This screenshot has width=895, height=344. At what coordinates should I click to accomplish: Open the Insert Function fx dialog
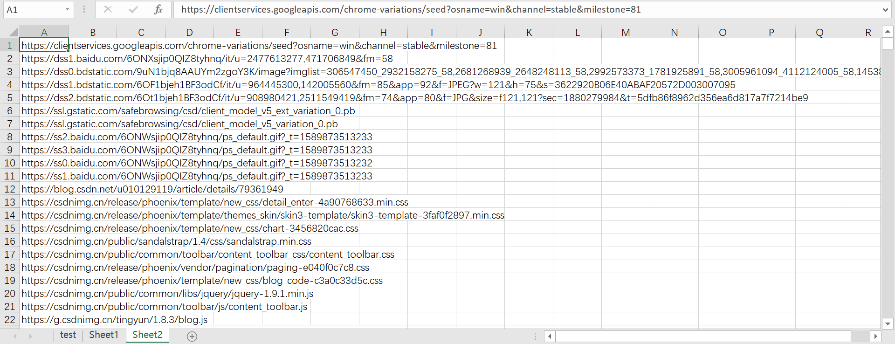[x=158, y=9]
